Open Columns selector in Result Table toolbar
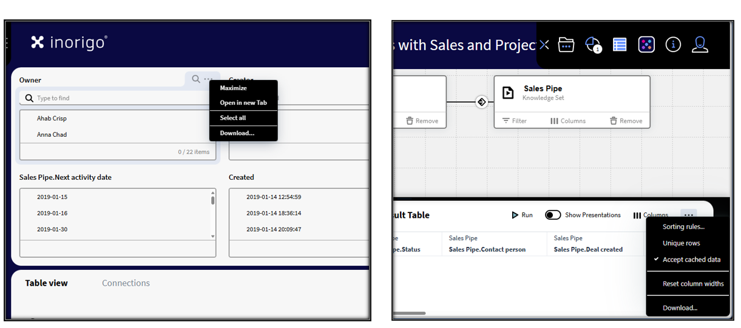This screenshot has width=741, height=328. click(651, 215)
